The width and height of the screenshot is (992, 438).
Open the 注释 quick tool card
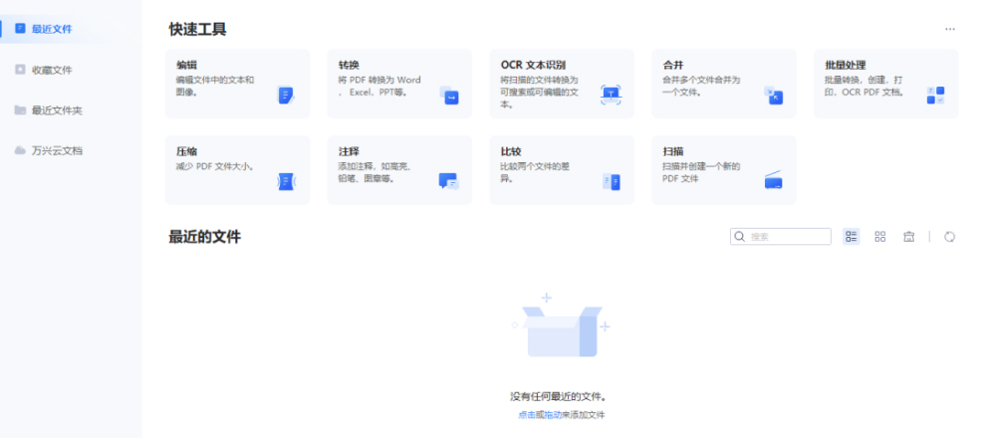point(399,170)
